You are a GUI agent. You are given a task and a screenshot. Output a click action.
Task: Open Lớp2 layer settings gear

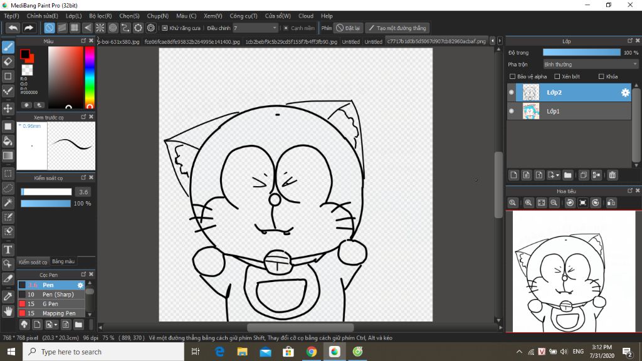[625, 93]
